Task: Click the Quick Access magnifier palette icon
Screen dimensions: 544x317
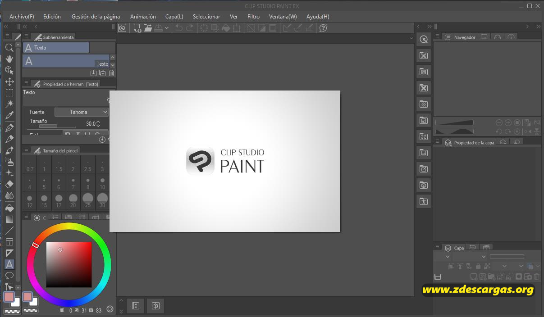Action: [x=423, y=39]
